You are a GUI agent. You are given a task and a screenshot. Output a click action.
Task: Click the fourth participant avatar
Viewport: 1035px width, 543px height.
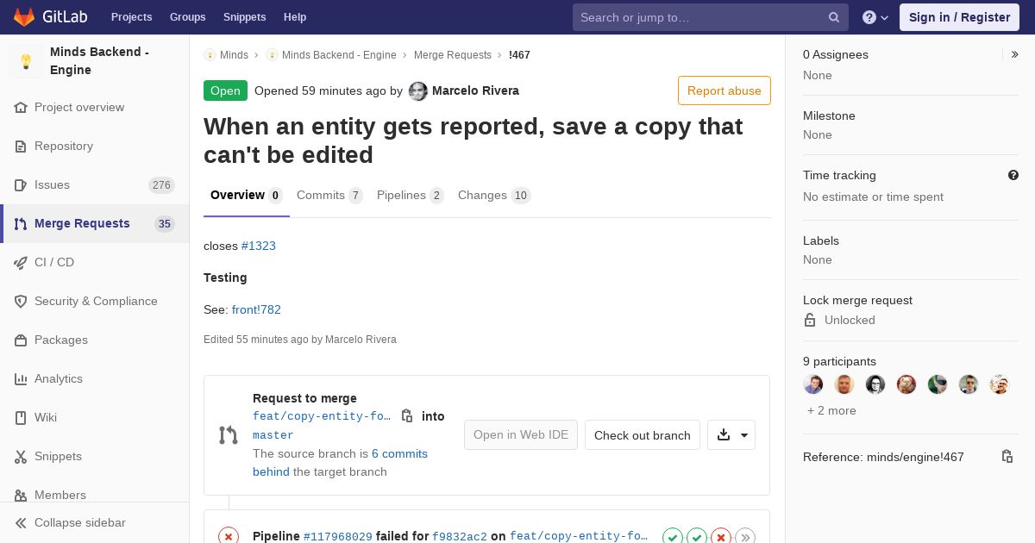(x=906, y=384)
